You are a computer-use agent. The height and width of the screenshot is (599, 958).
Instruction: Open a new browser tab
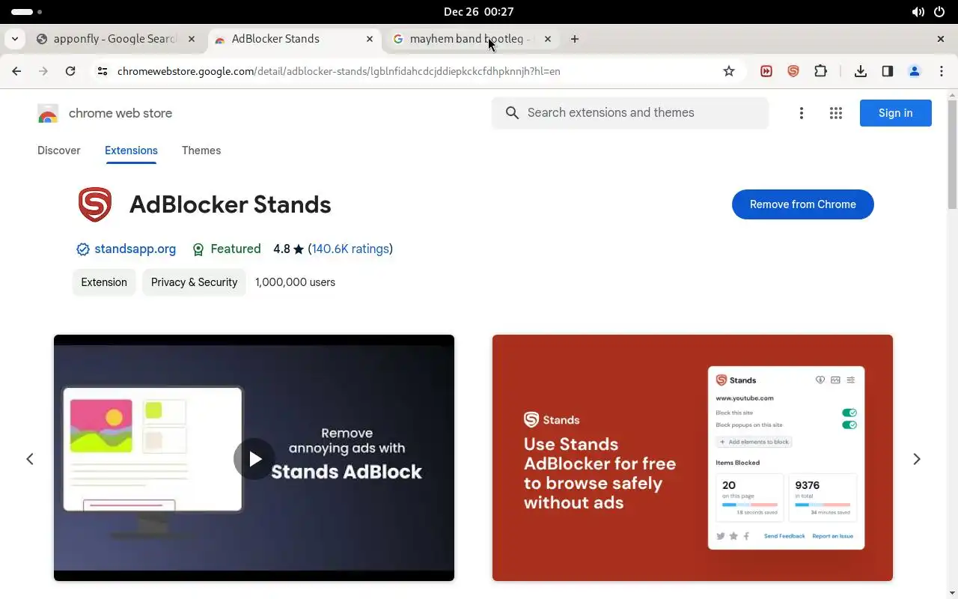574,39
